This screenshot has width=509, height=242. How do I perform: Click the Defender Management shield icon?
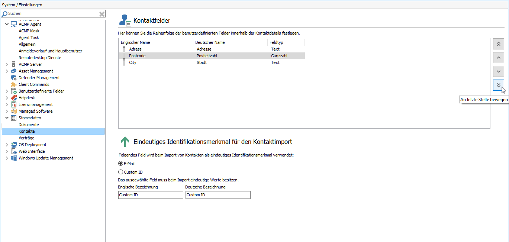(x=14, y=78)
